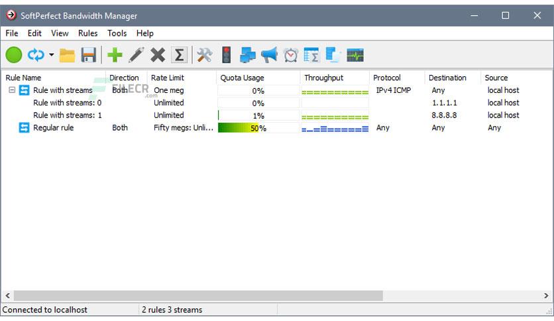This screenshot has height=321, width=554.
Task: Delete the rule with the X icon
Action: tap(158, 55)
